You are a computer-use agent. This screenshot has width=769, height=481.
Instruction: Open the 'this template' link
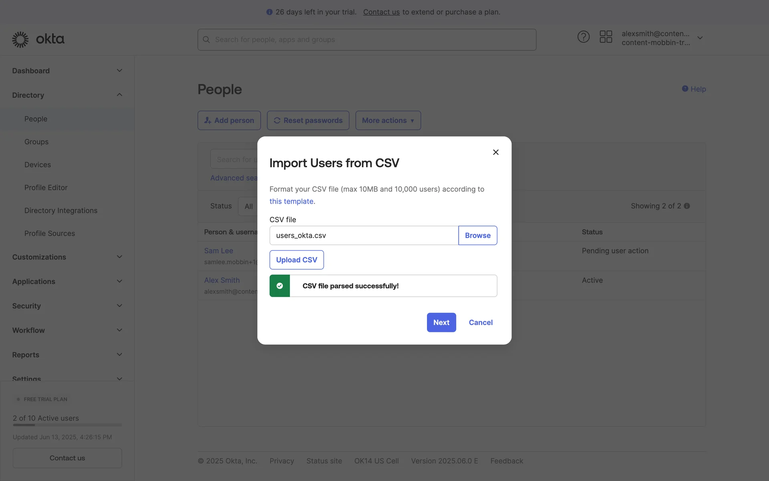pyautogui.click(x=291, y=201)
